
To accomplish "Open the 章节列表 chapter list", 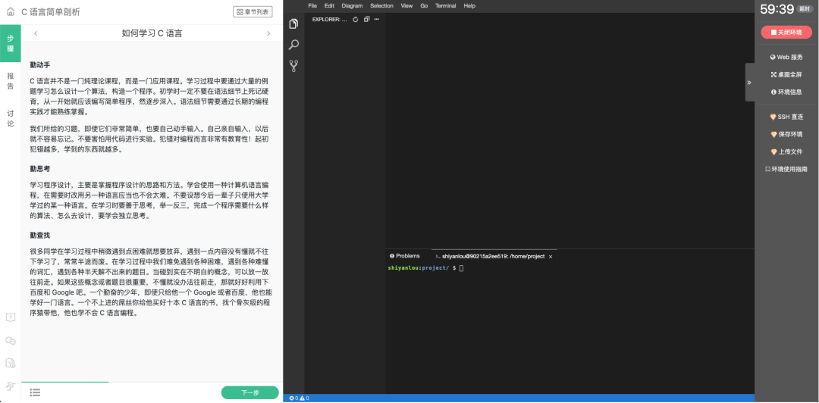I will click(253, 11).
